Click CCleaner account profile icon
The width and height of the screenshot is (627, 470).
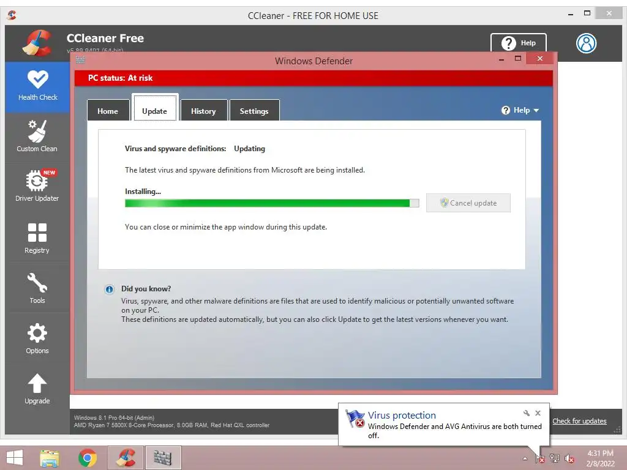pyautogui.click(x=586, y=43)
